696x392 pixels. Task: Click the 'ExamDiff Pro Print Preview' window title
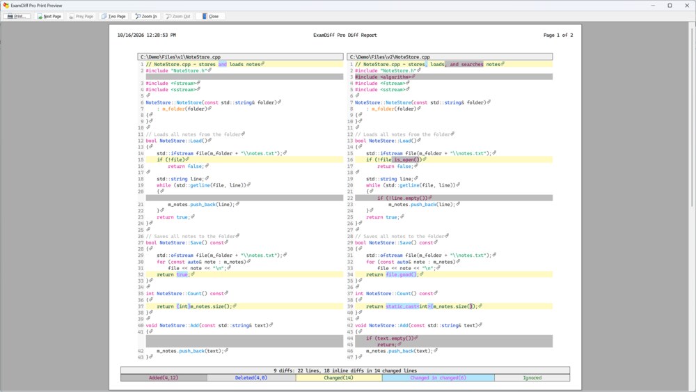click(x=36, y=6)
